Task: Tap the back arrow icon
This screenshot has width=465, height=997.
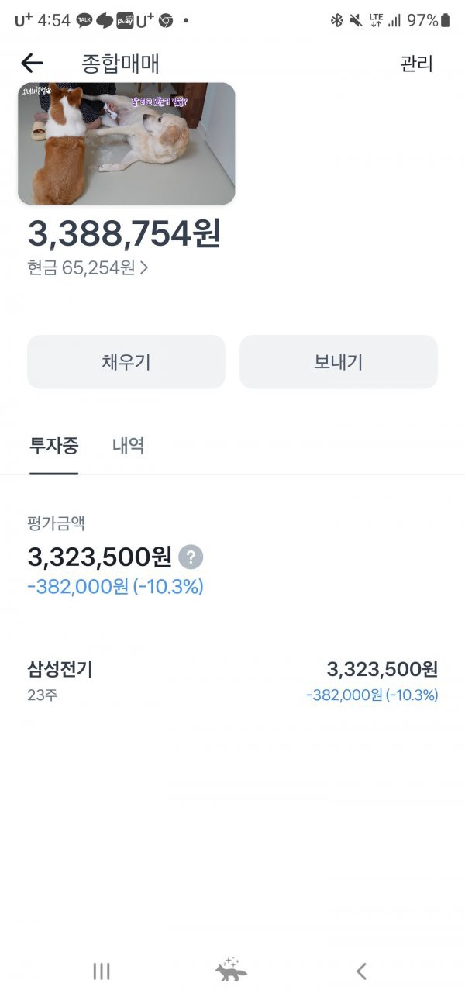Action: tap(32, 63)
